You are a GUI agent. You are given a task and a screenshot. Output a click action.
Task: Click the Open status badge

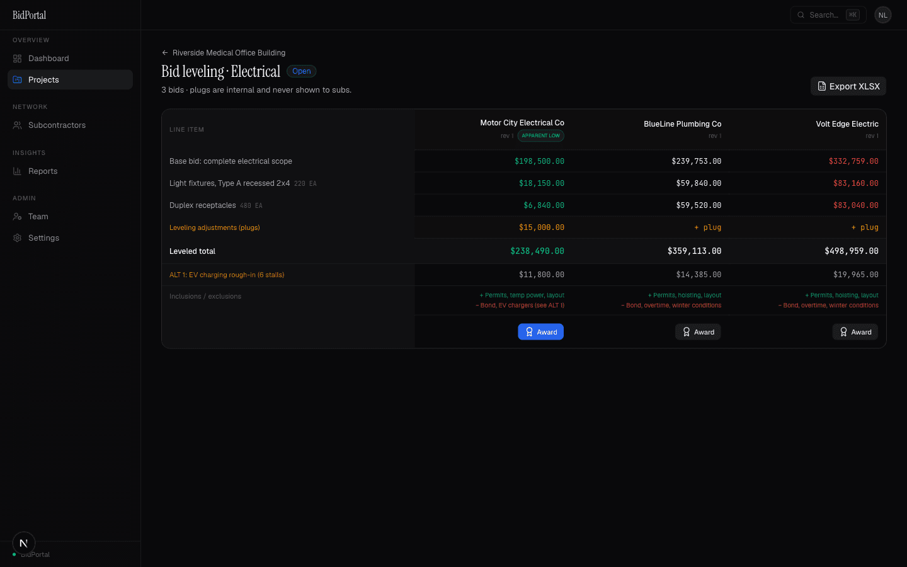tap(302, 71)
